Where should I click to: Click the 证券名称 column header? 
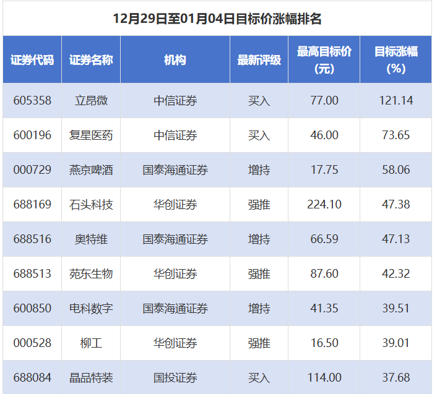click(91, 60)
